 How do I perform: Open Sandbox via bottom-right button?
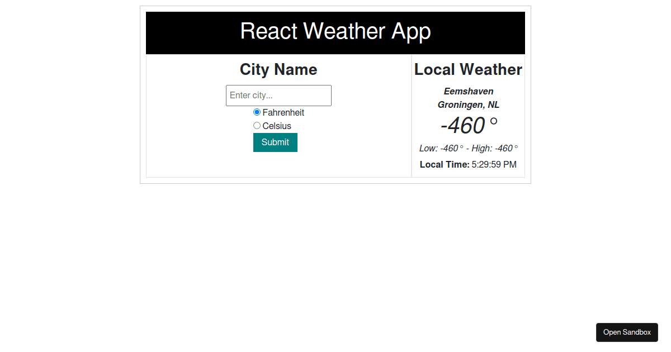coord(627,332)
